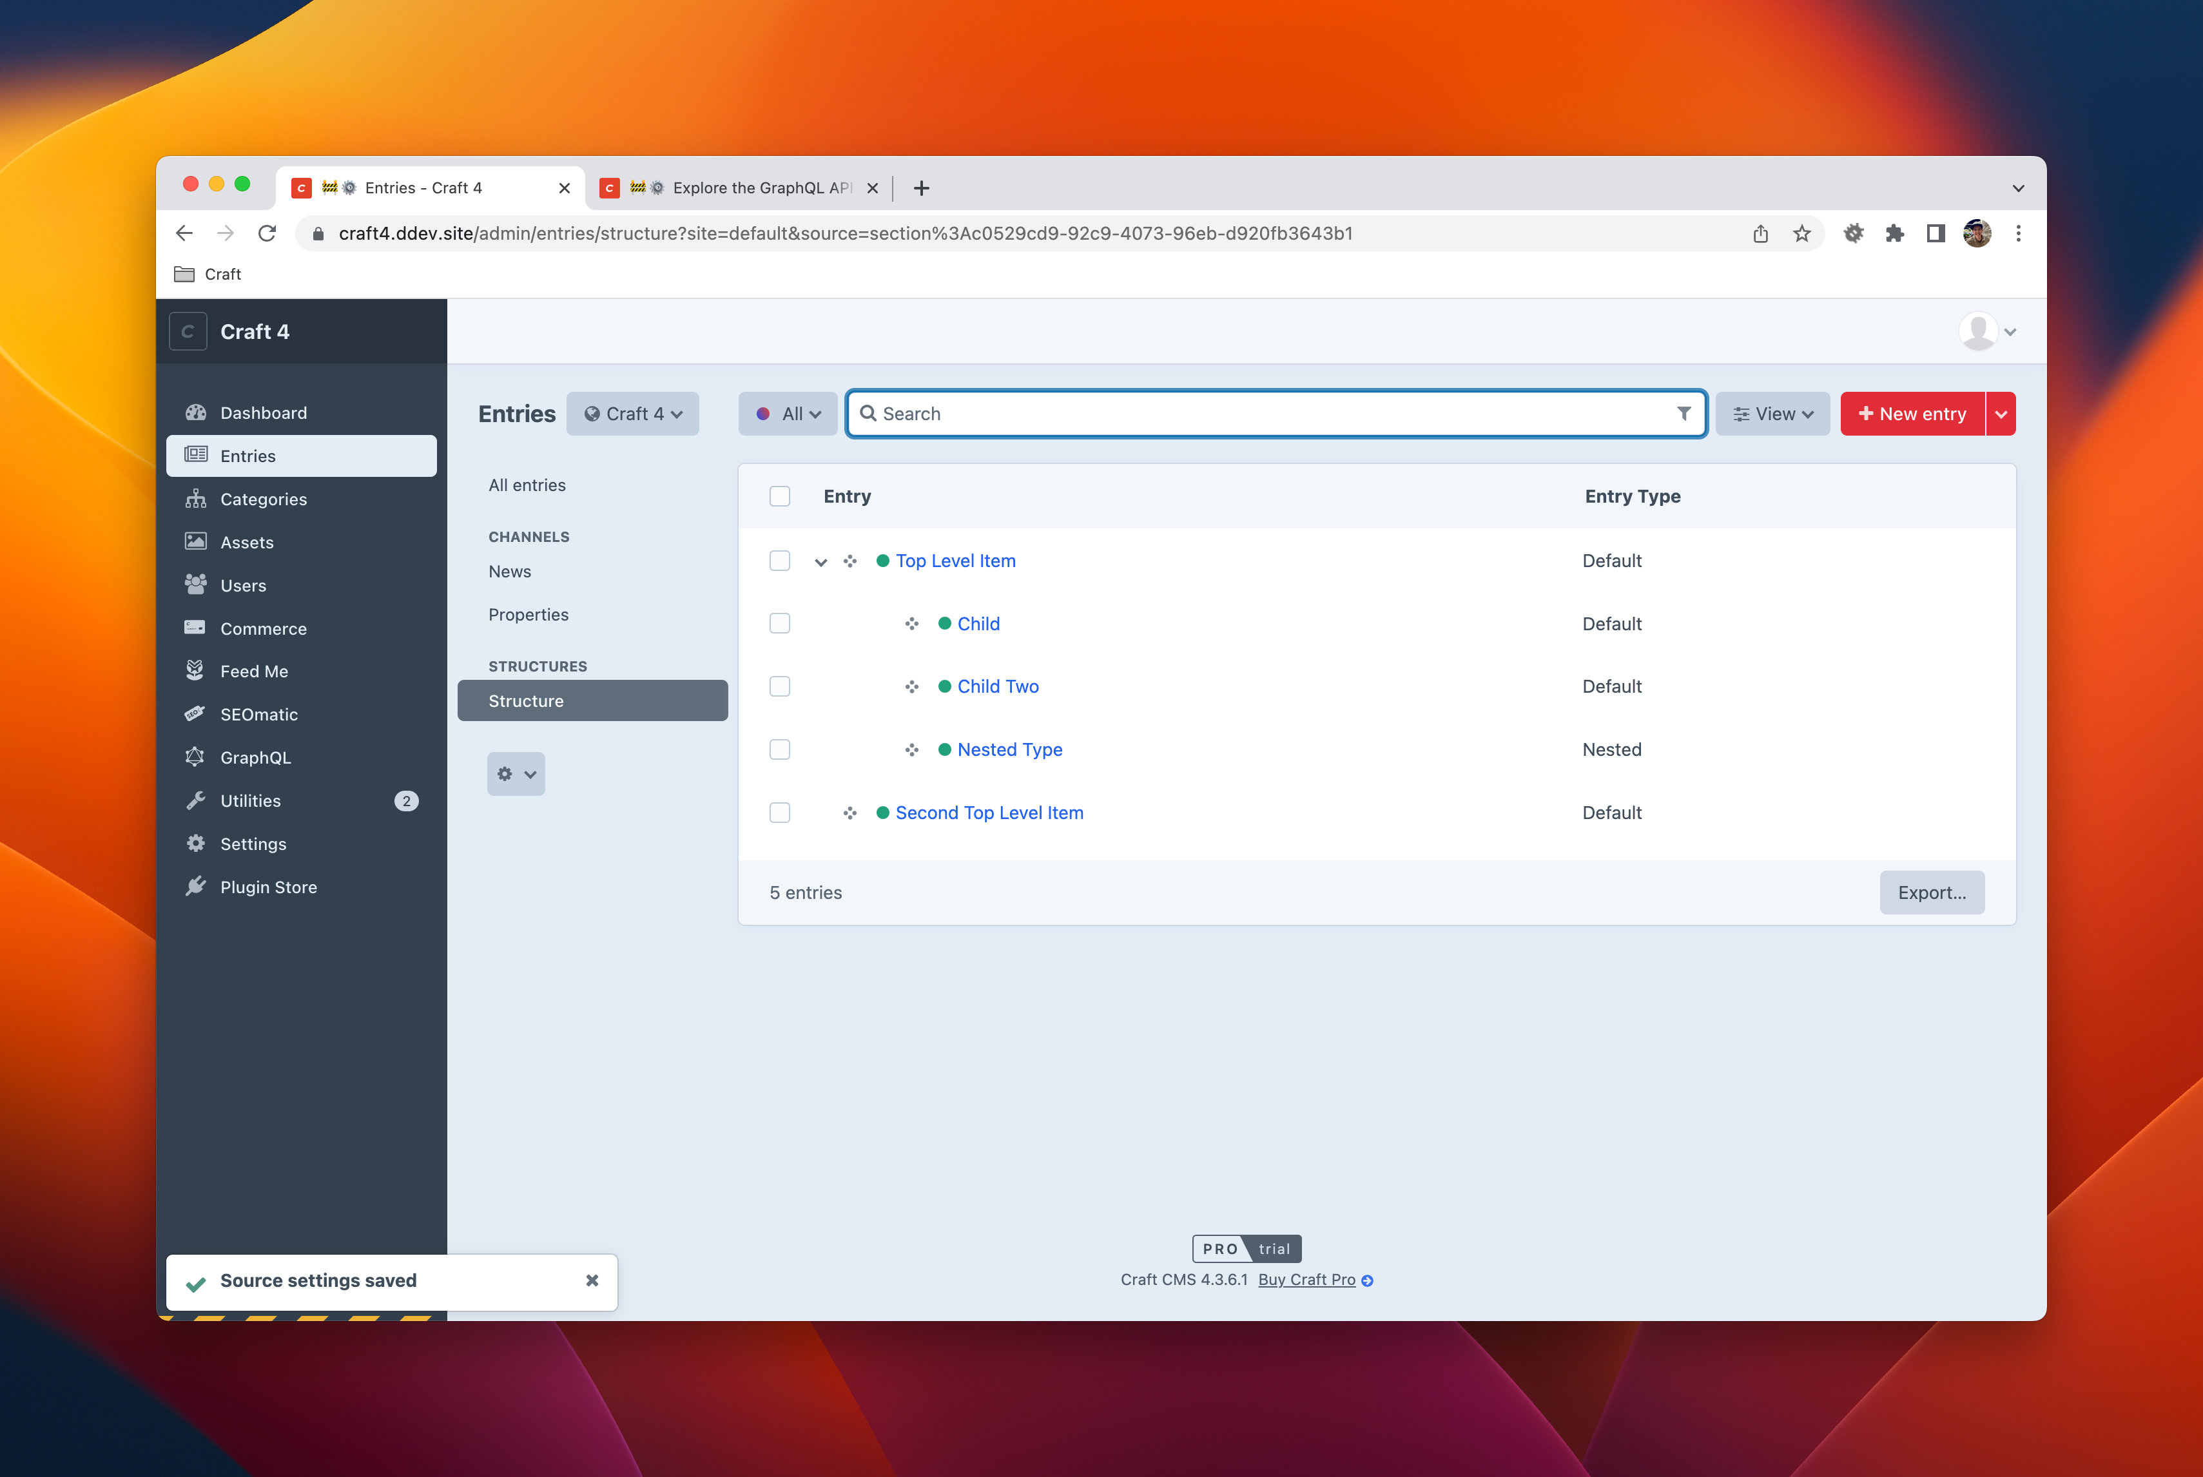The width and height of the screenshot is (2203, 1477).
Task: Check the box for Child Two
Action: point(780,687)
